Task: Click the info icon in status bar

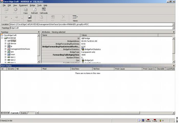Action: coord(139,120)
